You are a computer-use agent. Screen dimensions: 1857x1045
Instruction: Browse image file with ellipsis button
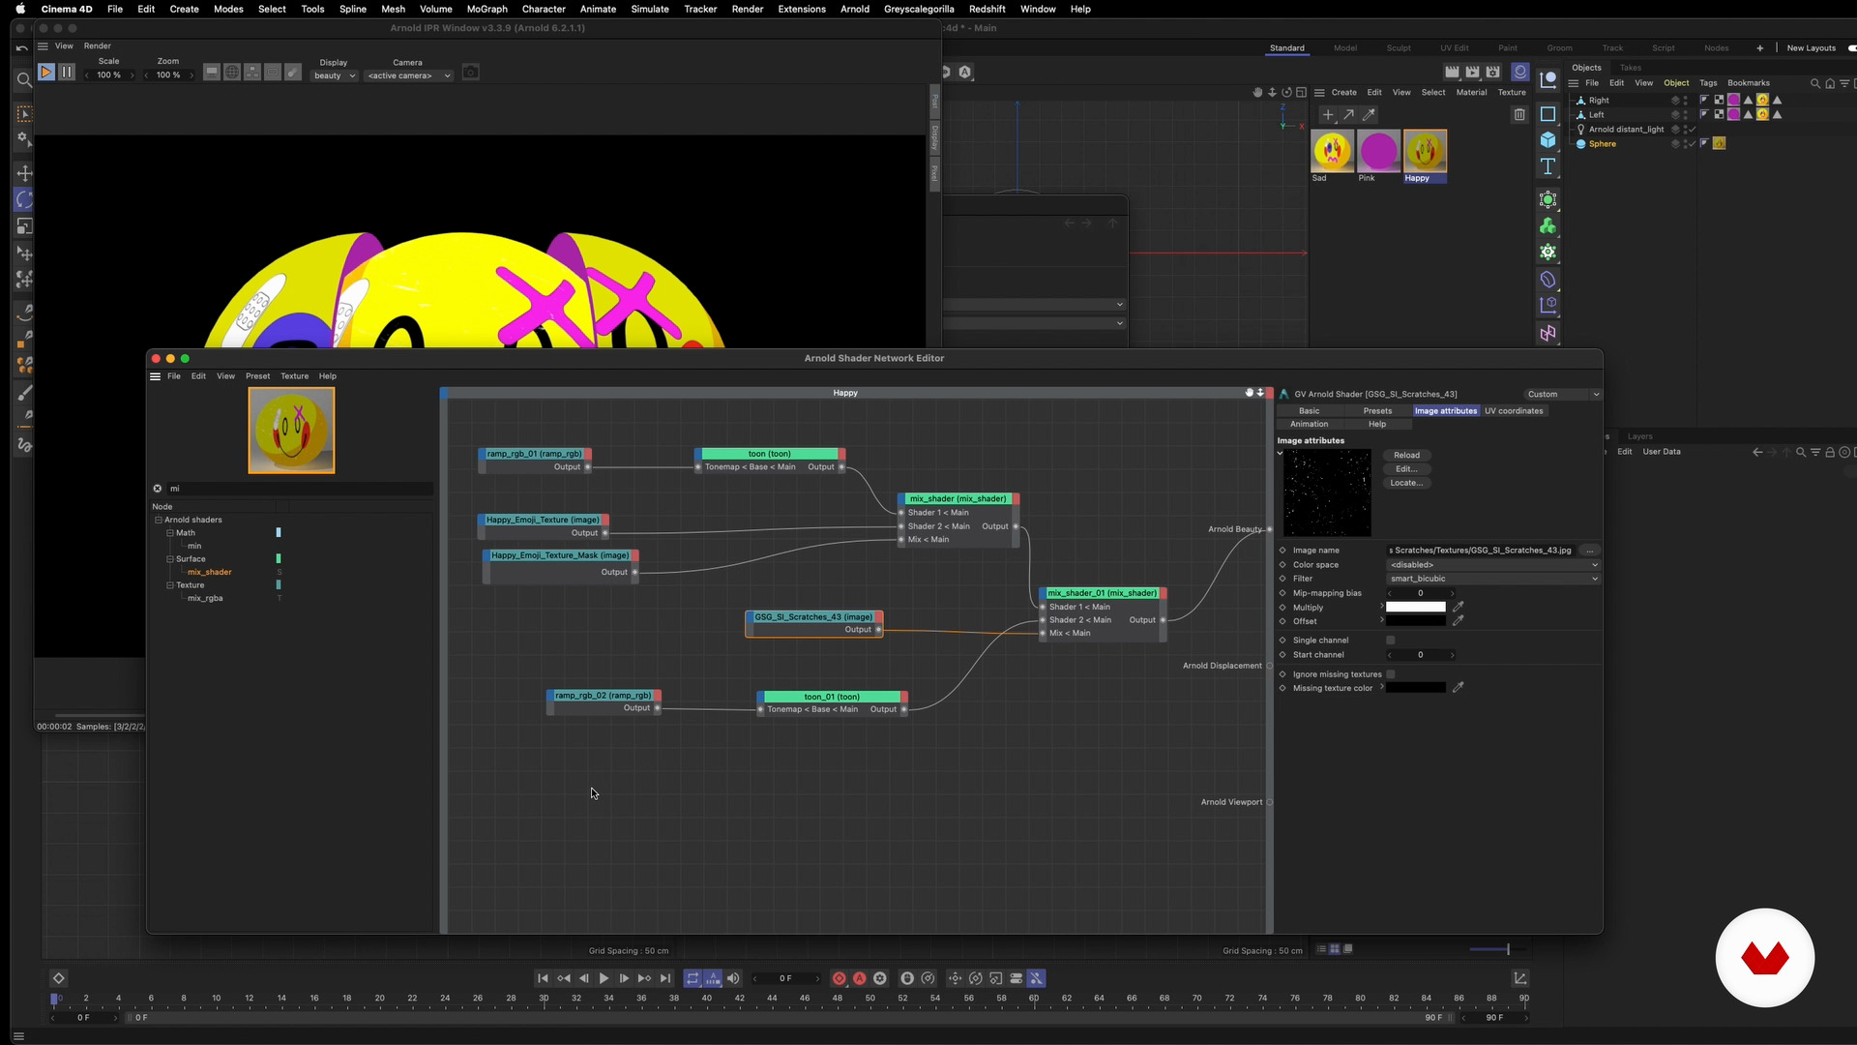click(x=1589, y=551)
